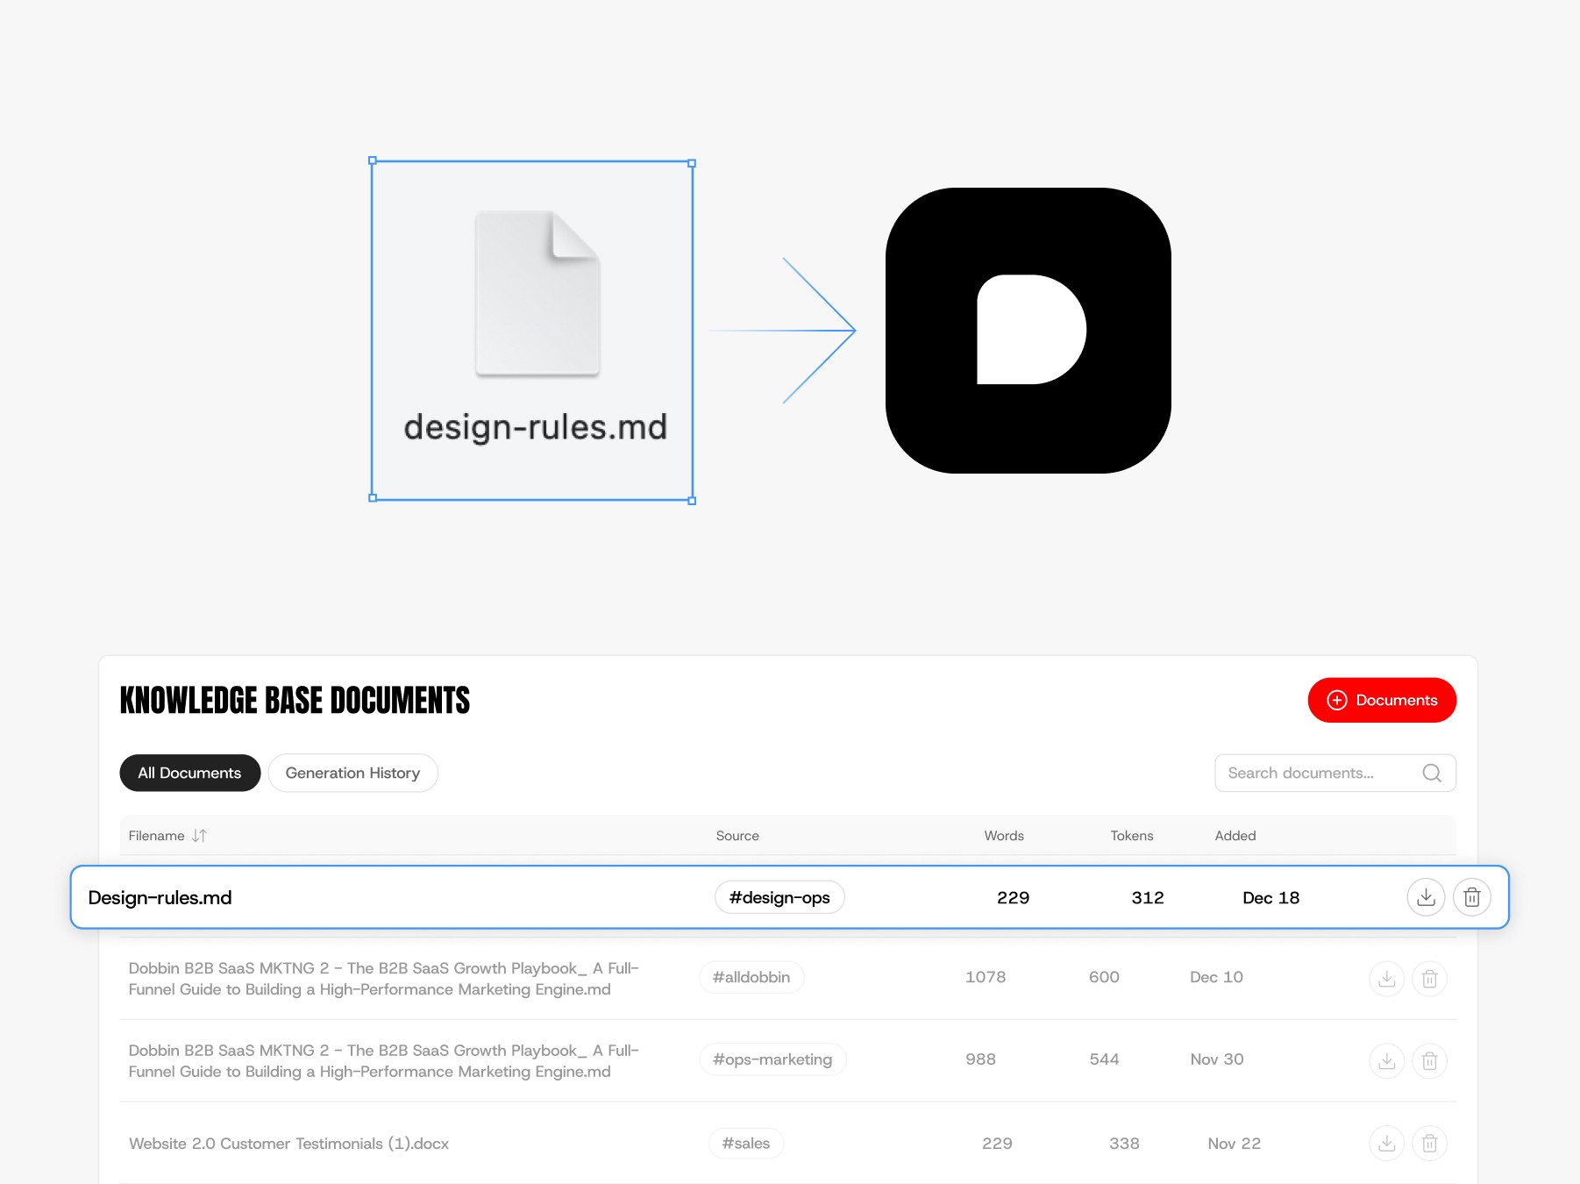
Task: Click the #design-ops source tag
Action: [x=779, y=897]
